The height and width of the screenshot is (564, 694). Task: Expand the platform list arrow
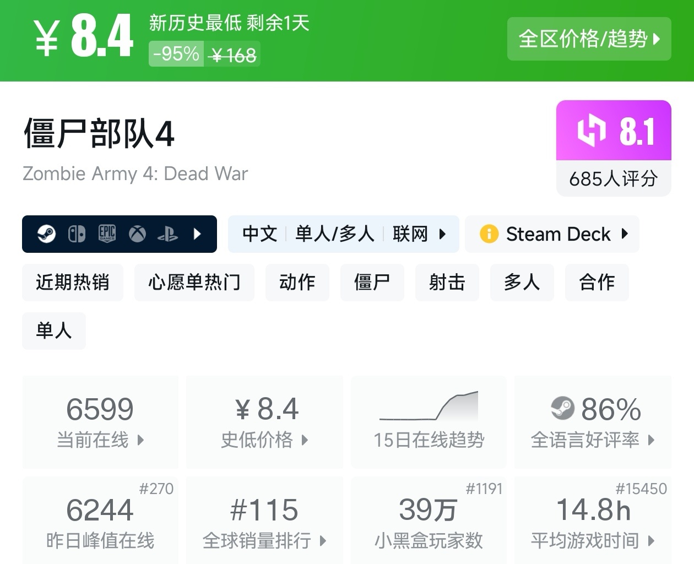click(198, 234)
